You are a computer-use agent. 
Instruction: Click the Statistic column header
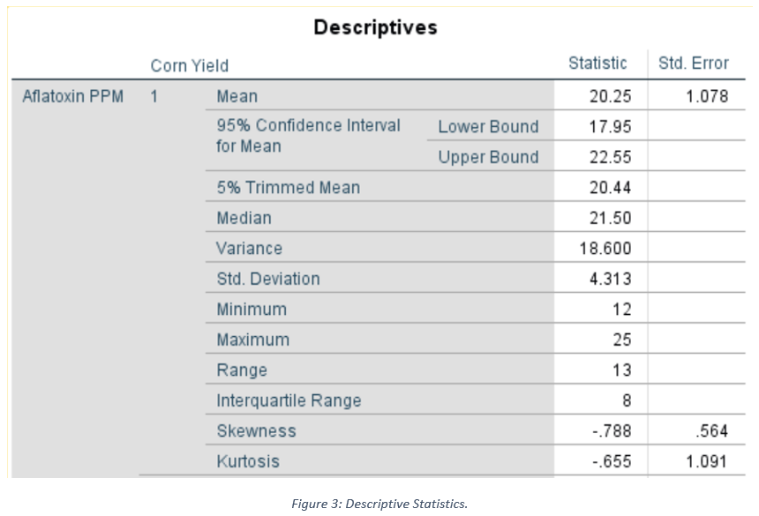pos(597,64)
